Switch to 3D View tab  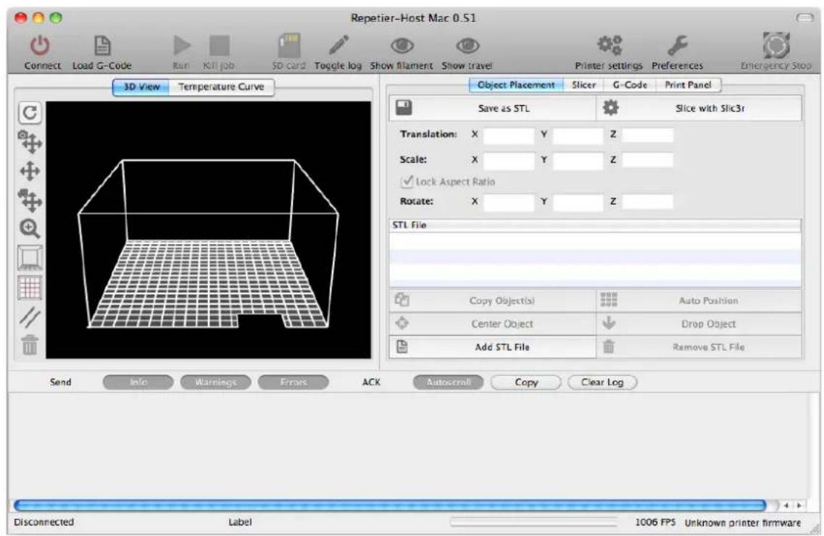pos(141,87)
